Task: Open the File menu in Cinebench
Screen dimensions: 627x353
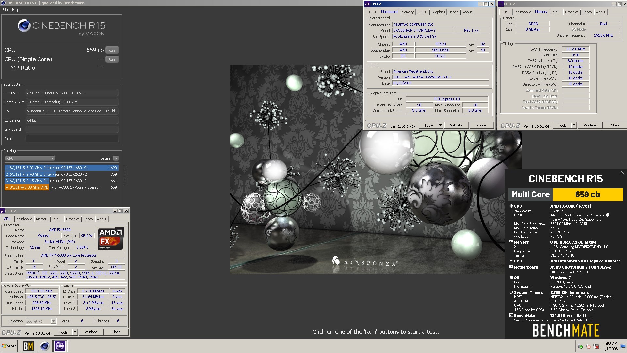Action: 5,10
